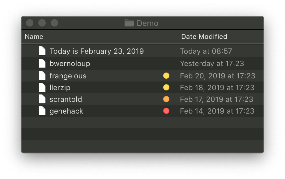Click the Demo folder icon in title bar
Image resolution: width=285 pixels, height=179 pixels.
coord(129,23)
